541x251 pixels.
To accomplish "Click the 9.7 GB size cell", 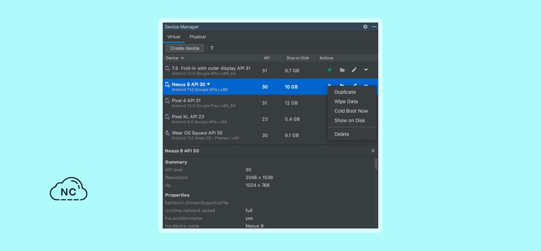I will point(292,71).
